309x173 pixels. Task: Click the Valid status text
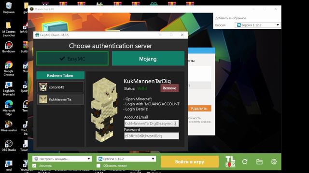click(x=142, y=88)
